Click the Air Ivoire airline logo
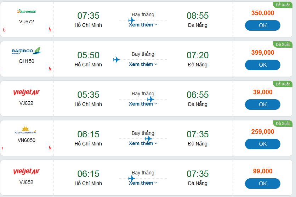Screen dimensions: 296x197 [27, 11]
